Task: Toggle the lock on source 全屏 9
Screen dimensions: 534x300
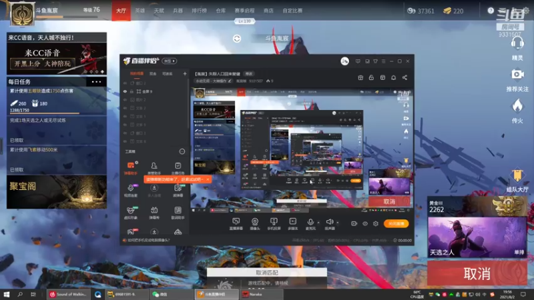Action: click(131, 91)
